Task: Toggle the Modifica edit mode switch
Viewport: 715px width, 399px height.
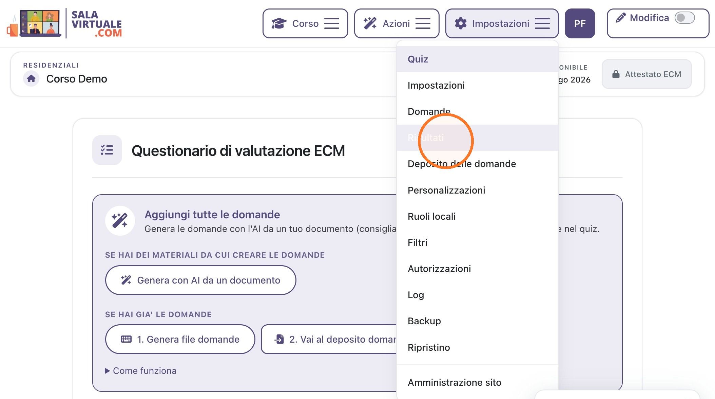Action: [684, 18]
